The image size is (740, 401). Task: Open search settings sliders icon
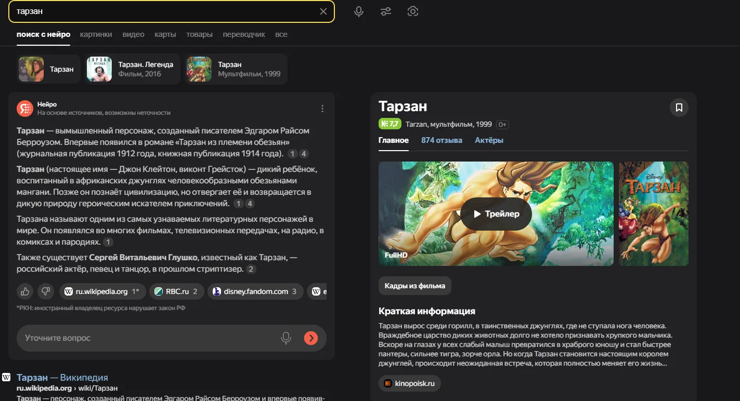click(x=386, y=11)
